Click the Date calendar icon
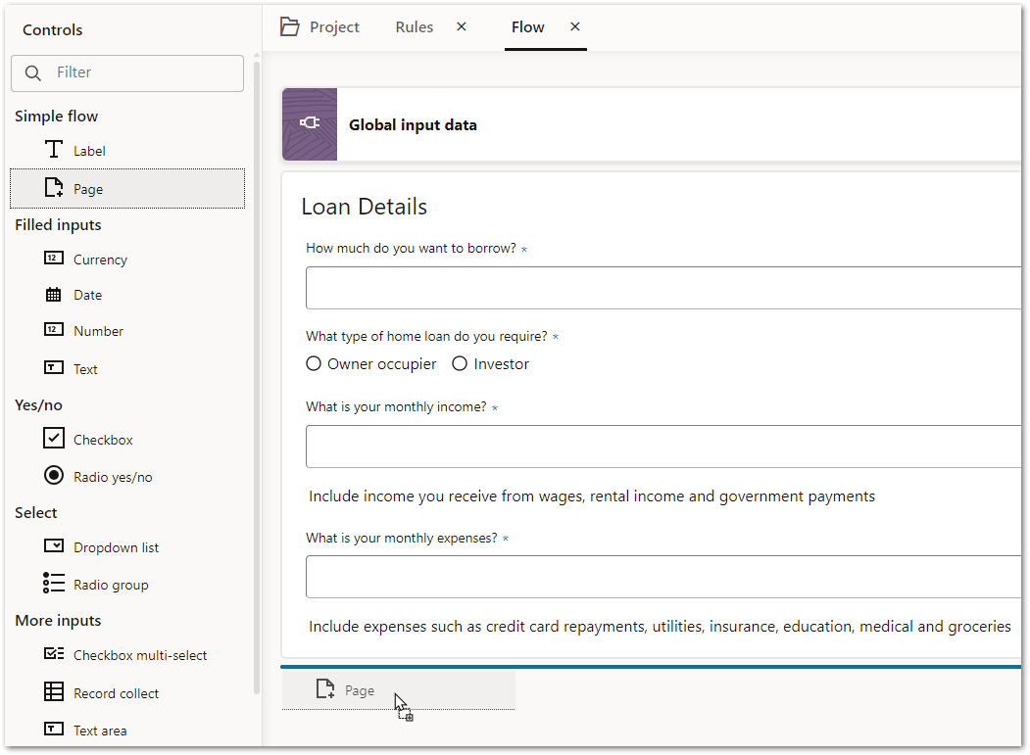 click(54, 294)
